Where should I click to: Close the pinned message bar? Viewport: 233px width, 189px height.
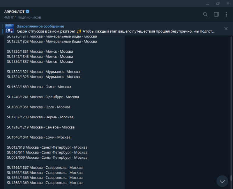[x=226, y=28]
